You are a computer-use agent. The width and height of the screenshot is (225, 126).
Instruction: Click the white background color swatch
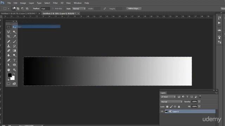(13, 78)
